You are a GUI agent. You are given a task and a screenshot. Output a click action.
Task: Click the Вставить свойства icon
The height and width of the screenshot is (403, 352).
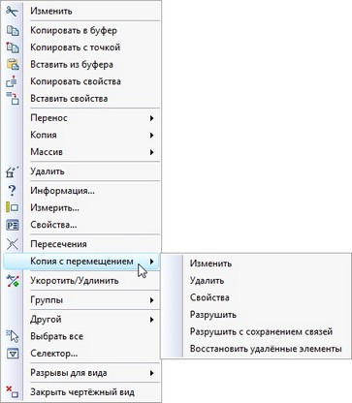(13, 98)
